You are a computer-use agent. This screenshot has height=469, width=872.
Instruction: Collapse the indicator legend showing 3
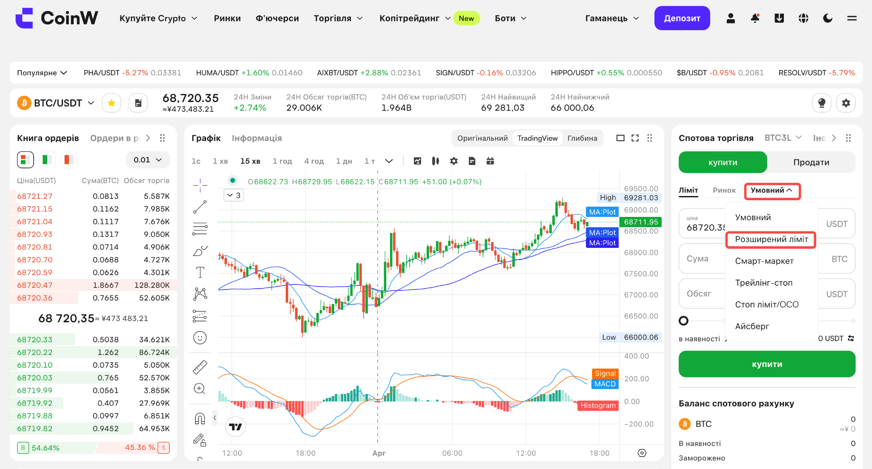[x=234, y=195]
